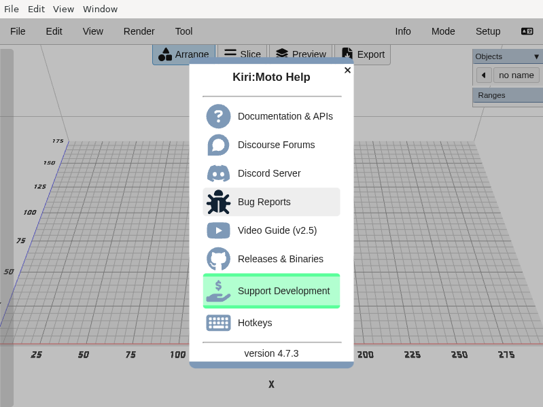The image size is (543, 407).
Task: Click the Discord Server logo icon
Action: (x=218, y=173)
